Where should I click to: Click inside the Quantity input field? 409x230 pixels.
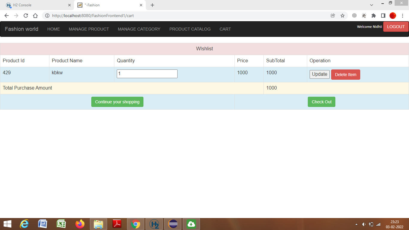147,74
